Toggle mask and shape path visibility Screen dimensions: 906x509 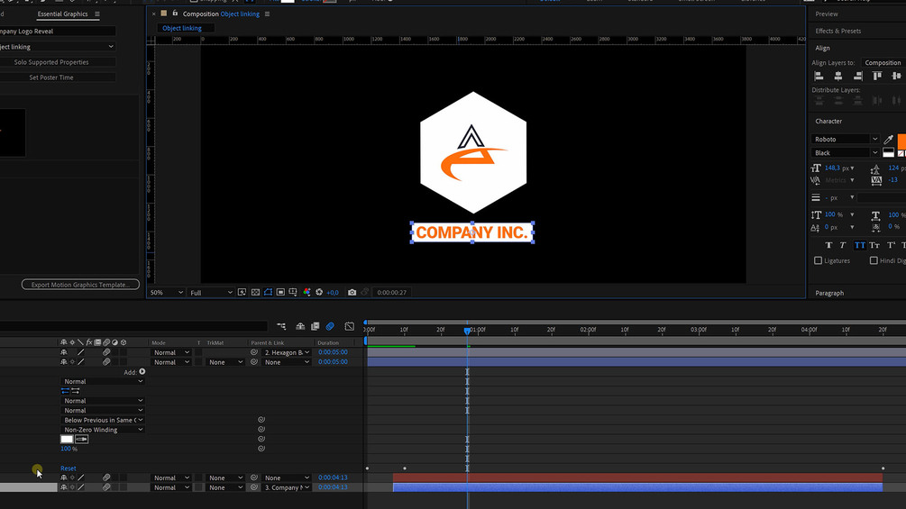tap(268, 293)
